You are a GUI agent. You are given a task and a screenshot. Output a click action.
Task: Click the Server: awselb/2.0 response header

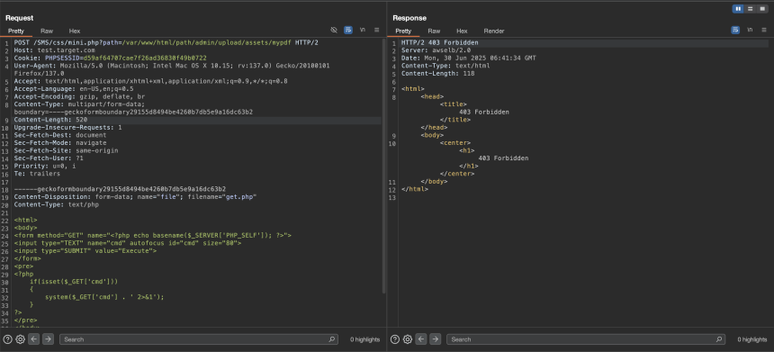[436, 50]
